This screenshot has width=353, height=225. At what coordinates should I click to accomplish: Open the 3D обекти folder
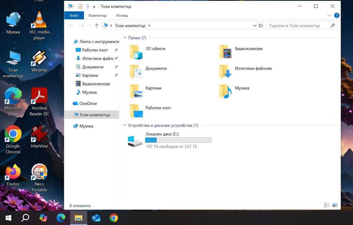tap(148, 52)
